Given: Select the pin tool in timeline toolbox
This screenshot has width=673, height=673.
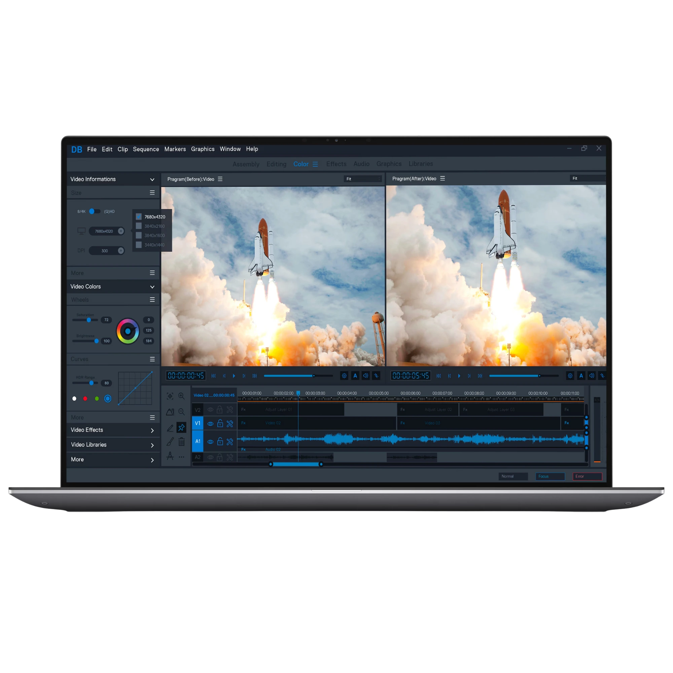Looking at the screenshot, I should pyautogui.click(x=181, y=427).
